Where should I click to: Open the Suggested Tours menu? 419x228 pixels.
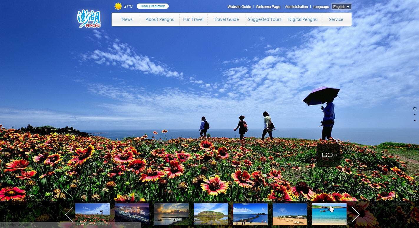point(264,19)
